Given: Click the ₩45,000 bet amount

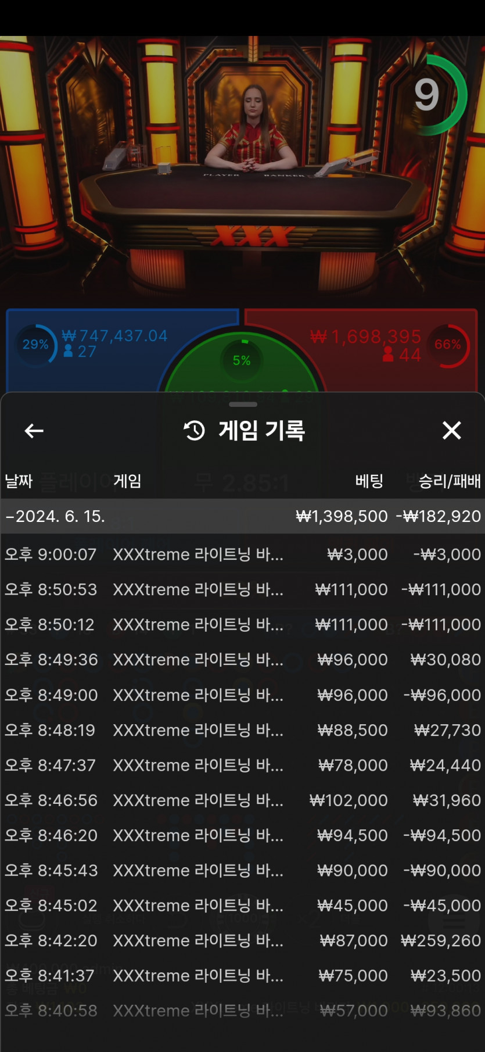Looking at the screenshot, I should click(x=353, y=906).
